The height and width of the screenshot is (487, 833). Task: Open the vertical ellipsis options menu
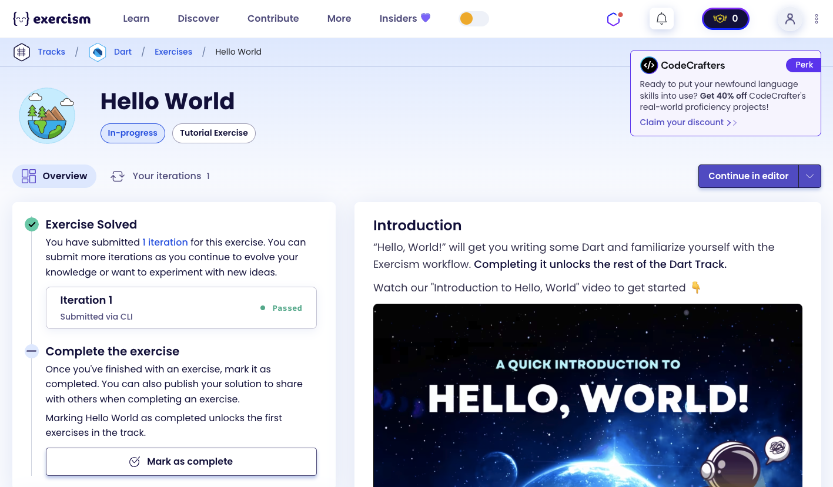pos(817,18)
